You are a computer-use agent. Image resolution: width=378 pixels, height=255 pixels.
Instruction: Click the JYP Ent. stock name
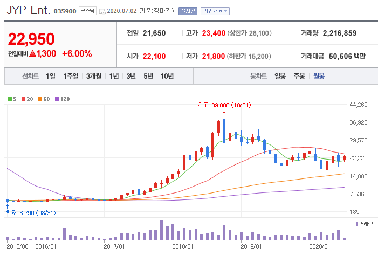tap(29, 10)
